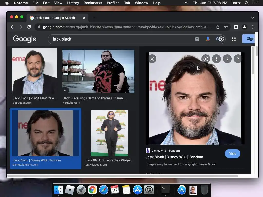The height and width of the screenshot is (197, 263).
Task: Open the Bookmarks menu
Action: tap(93, 3)
